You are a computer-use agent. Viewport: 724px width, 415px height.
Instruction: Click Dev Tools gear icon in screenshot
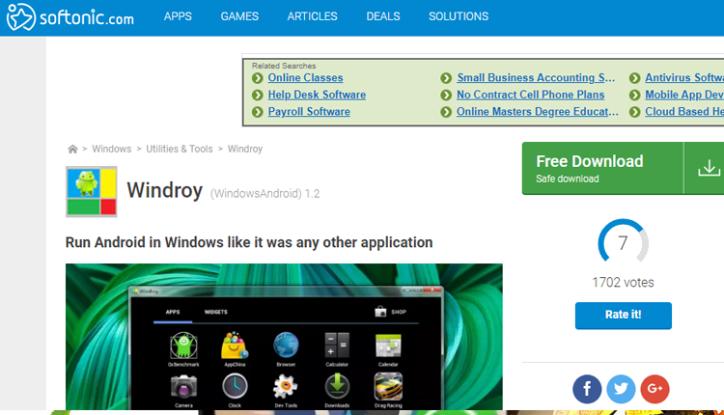click(x=286, y=386)
